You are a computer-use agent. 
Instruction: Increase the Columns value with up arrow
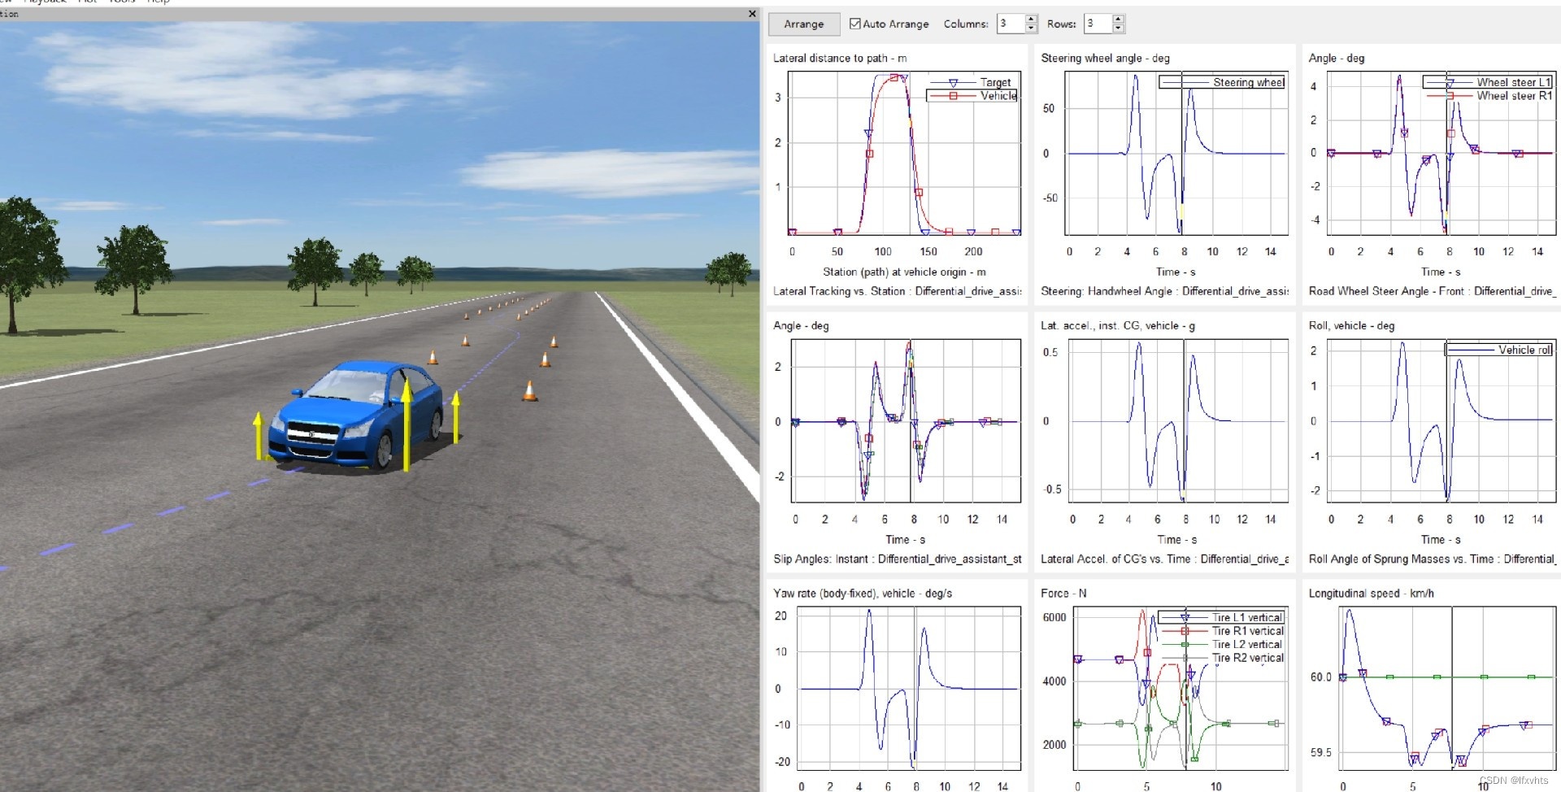point(1031,19)
